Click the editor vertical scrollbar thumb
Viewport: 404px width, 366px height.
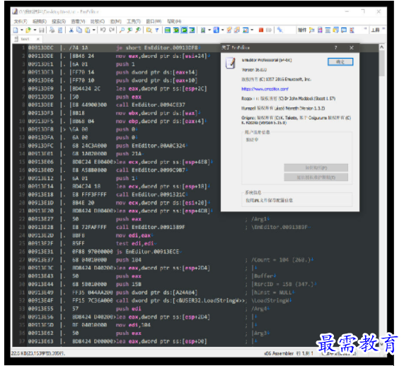[381, 64]
